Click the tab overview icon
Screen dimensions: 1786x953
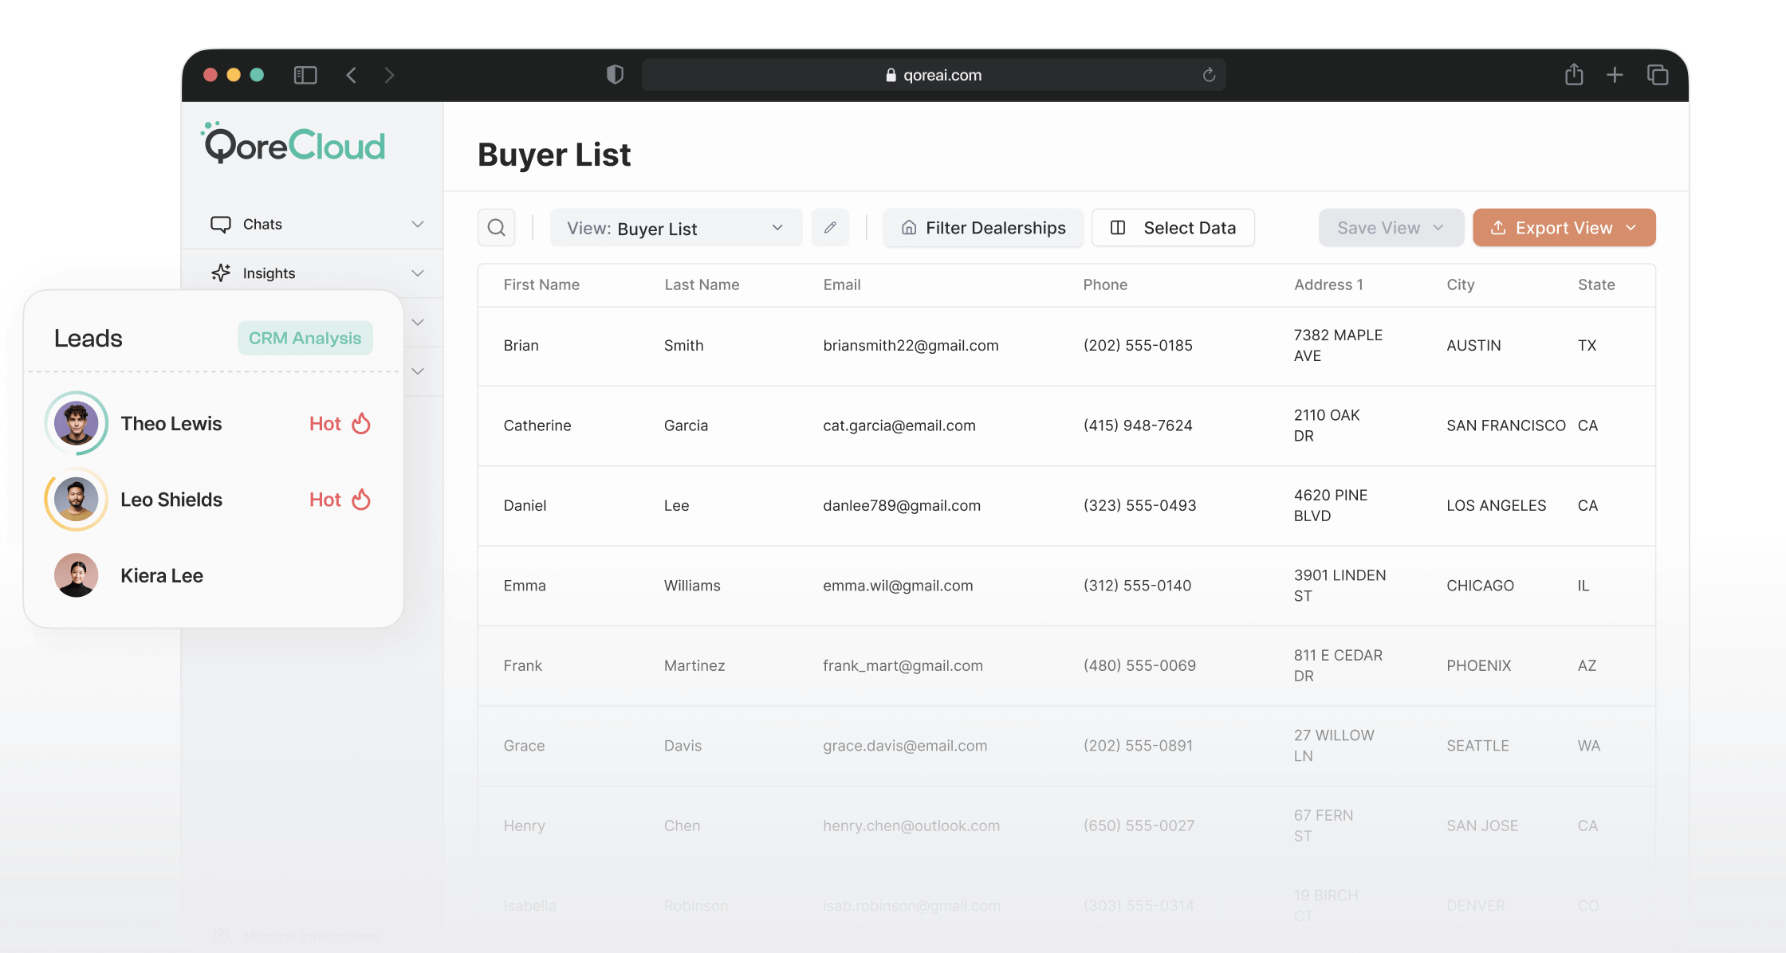click(1658, 75)
